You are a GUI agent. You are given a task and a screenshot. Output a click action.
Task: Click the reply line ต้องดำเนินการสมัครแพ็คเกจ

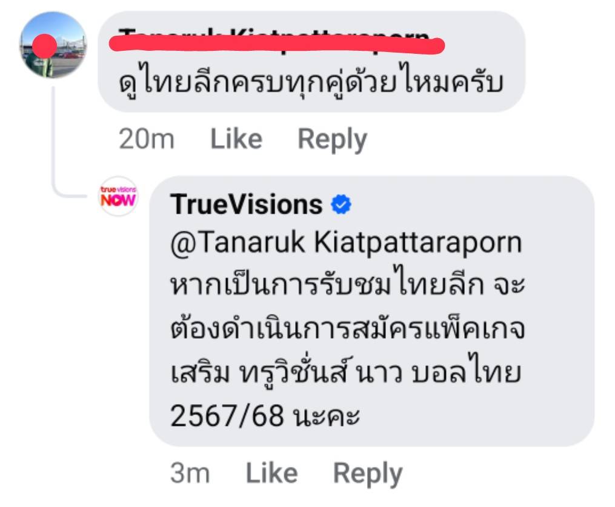(x=348, y=328)
